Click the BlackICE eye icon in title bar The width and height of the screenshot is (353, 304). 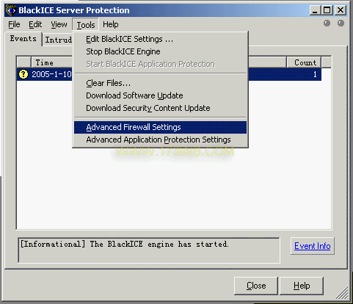click(11, 10)
